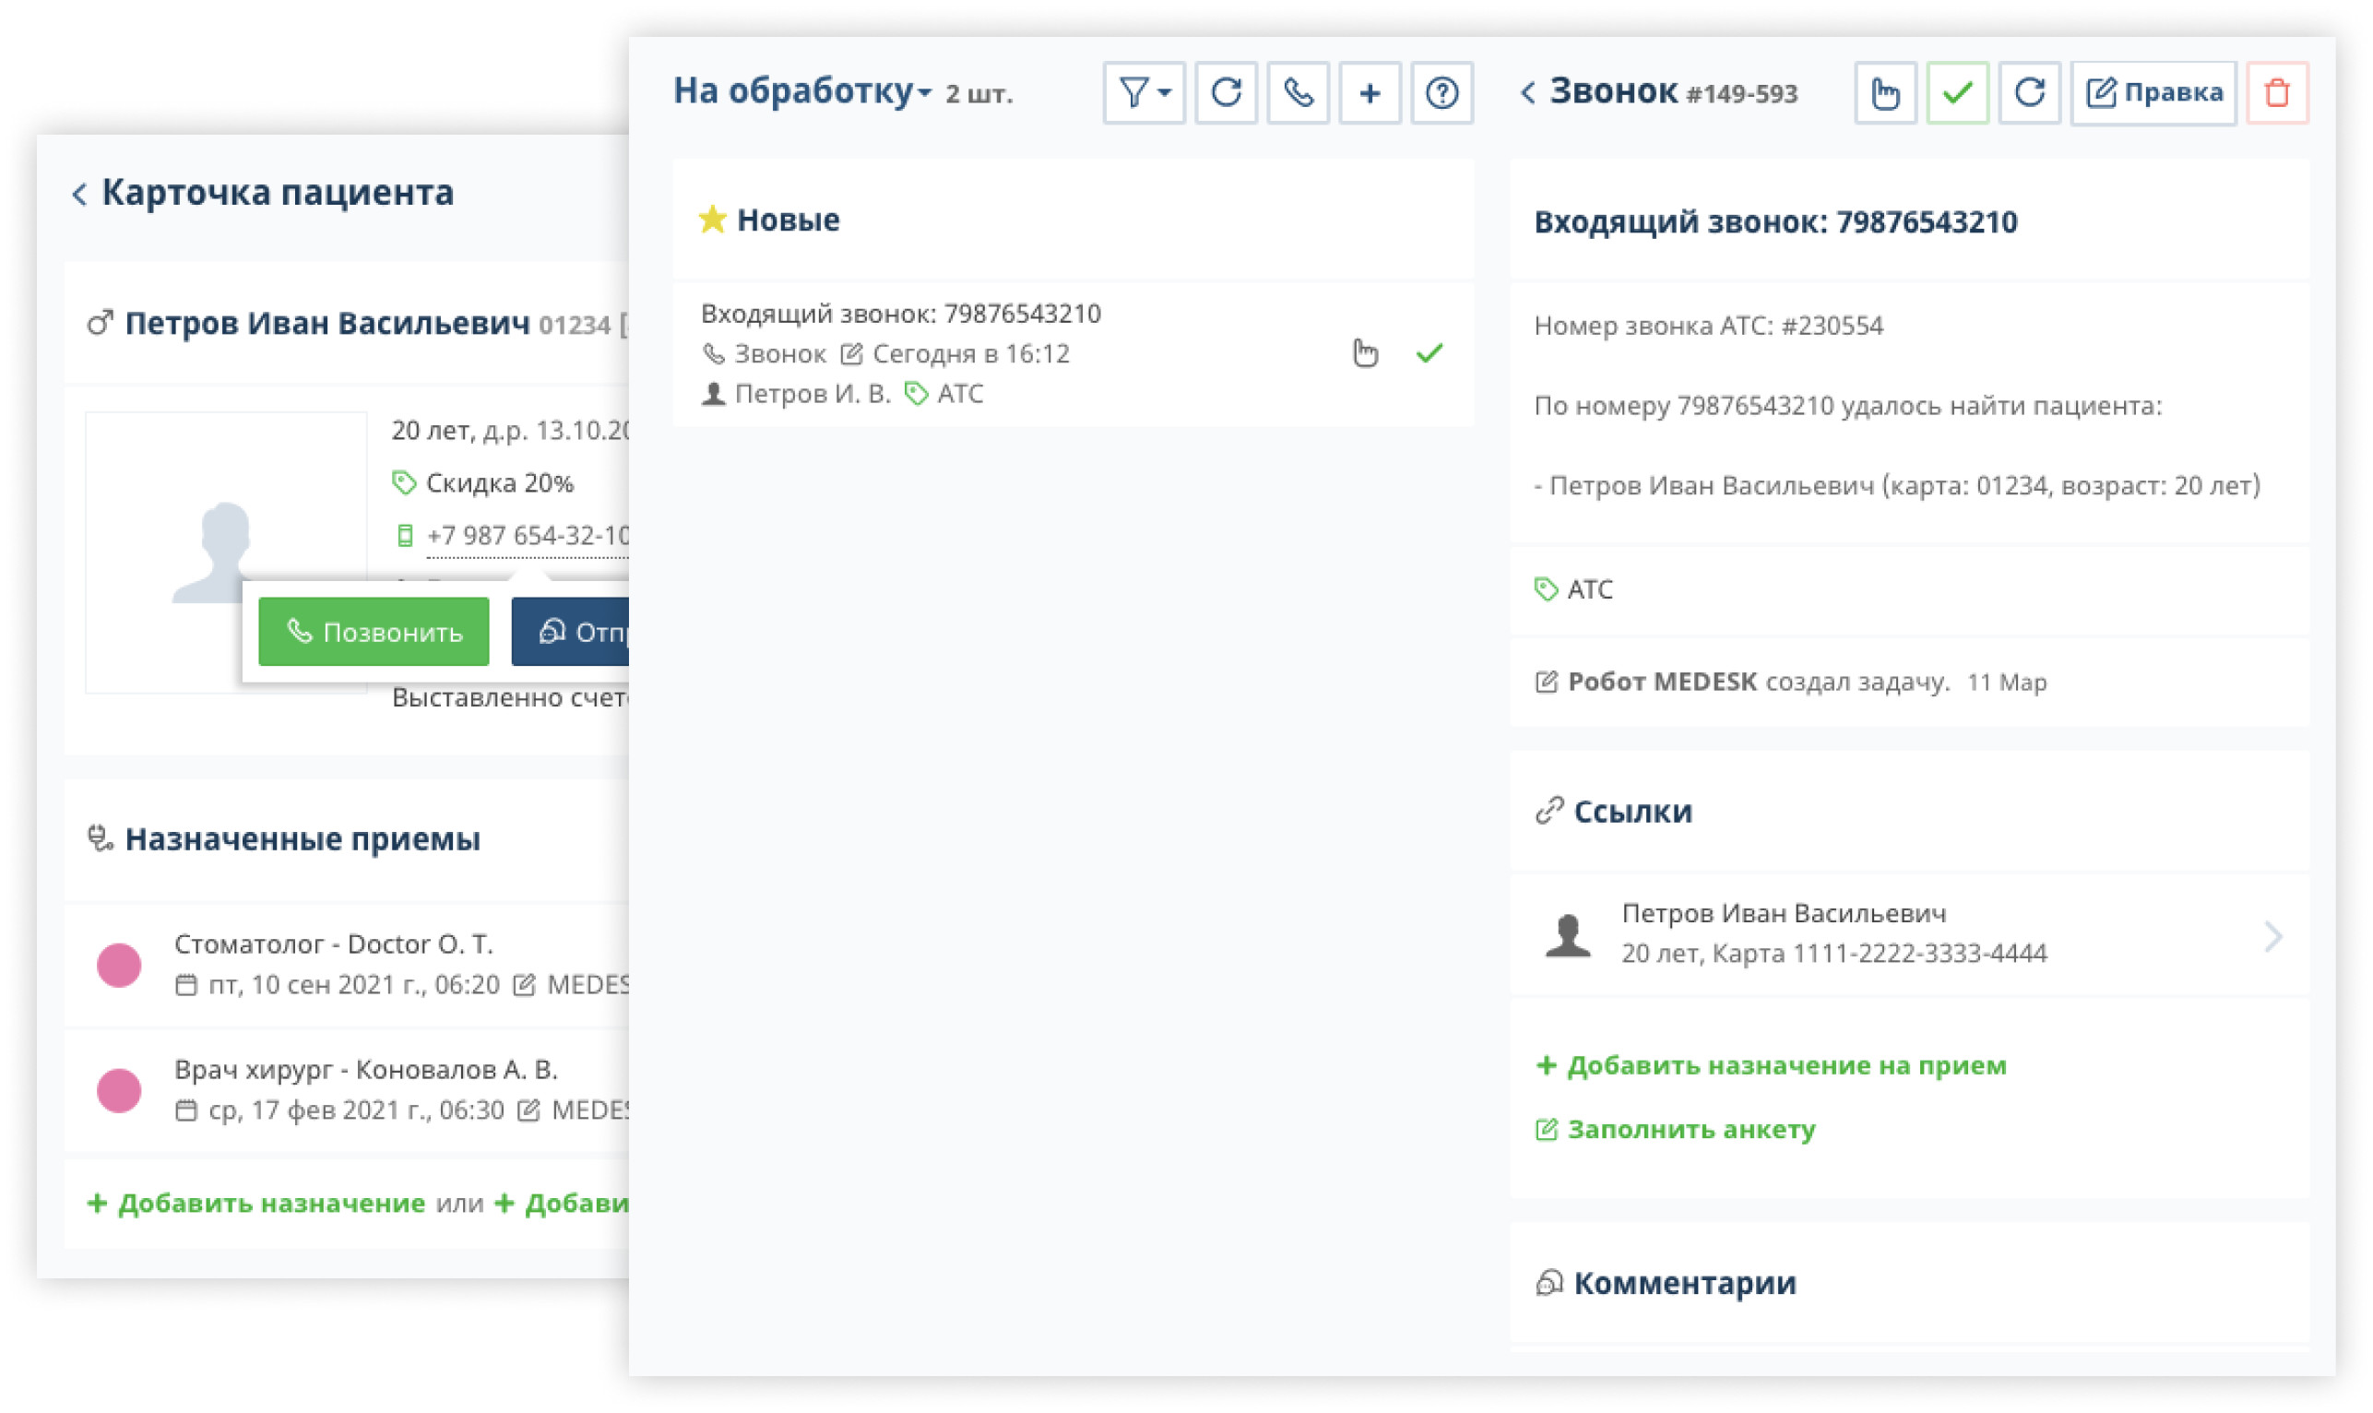Reload the call task details

click(2029, 92)
